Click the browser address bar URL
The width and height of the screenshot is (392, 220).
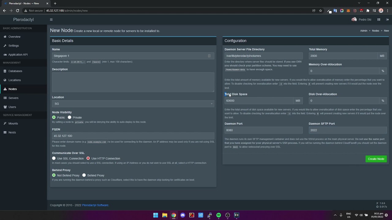(x=67, y=10)
